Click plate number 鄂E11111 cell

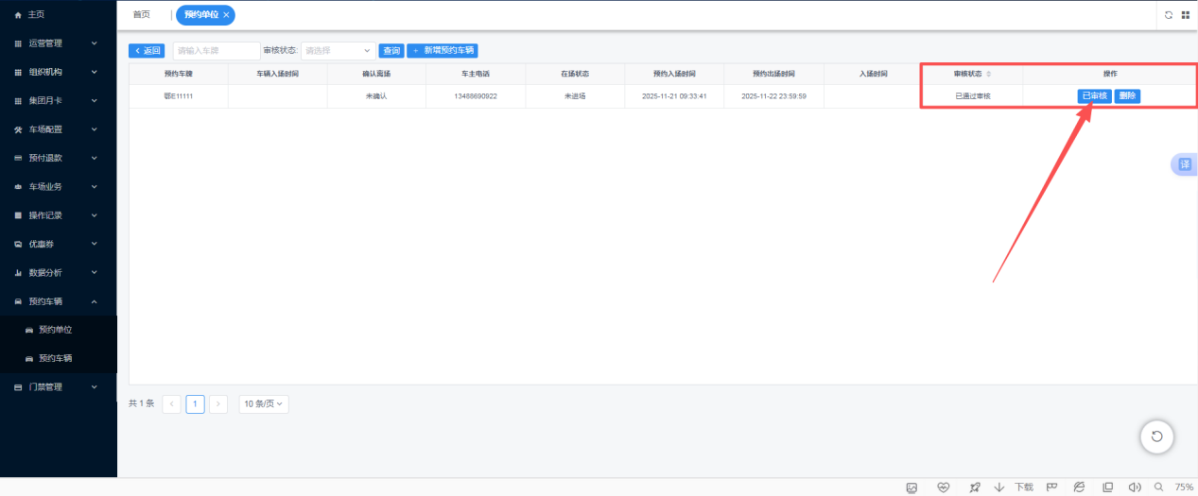(178, 96)
